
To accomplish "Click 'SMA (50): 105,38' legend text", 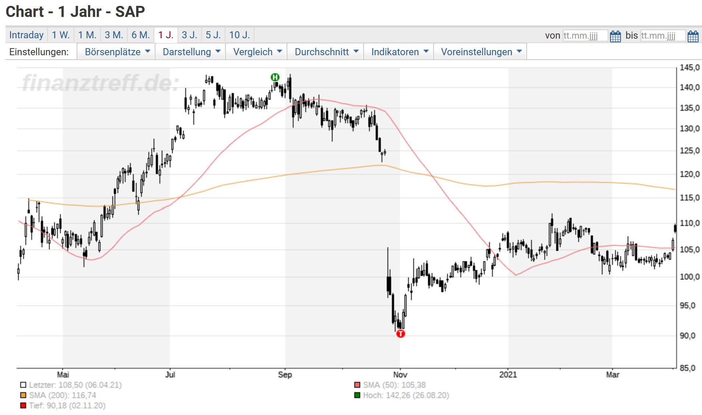I will [x=394, y=385].
